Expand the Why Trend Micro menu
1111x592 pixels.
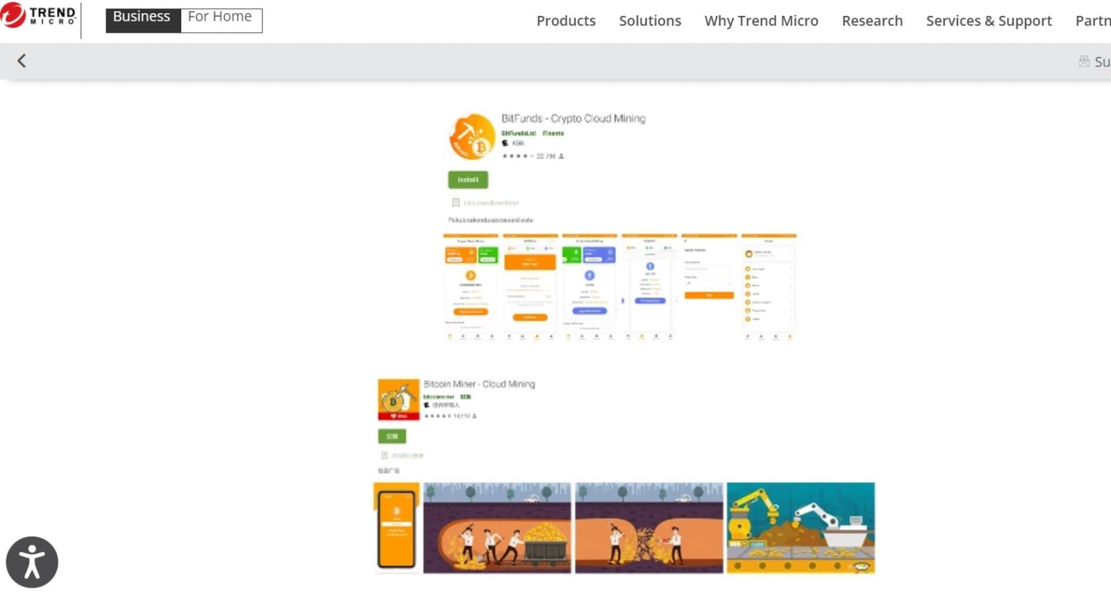point(761,21)
